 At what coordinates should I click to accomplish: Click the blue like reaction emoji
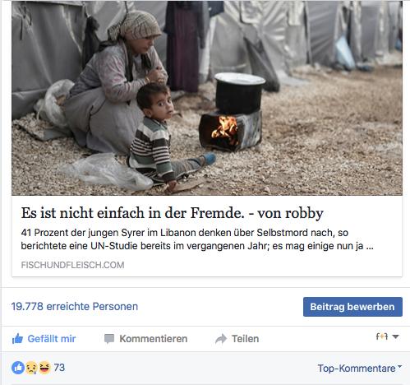18,368
